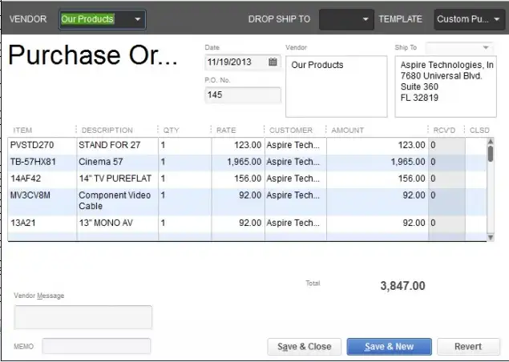Select the PVSTD270 item cell
Viewport: 509px width, 362px height.
42,145
